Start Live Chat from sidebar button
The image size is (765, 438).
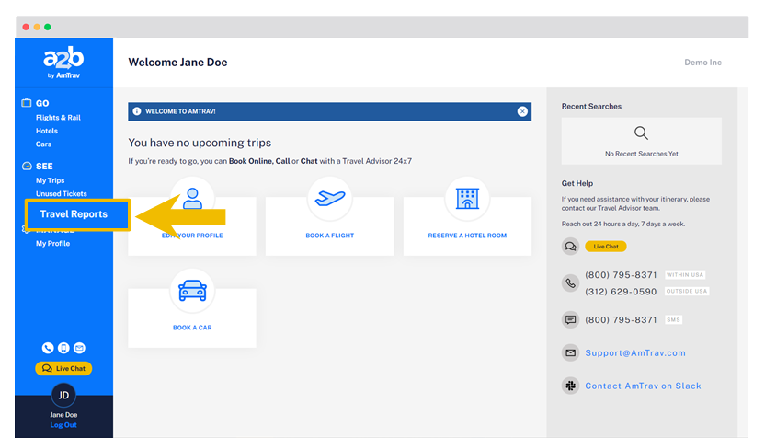[63, 368]
